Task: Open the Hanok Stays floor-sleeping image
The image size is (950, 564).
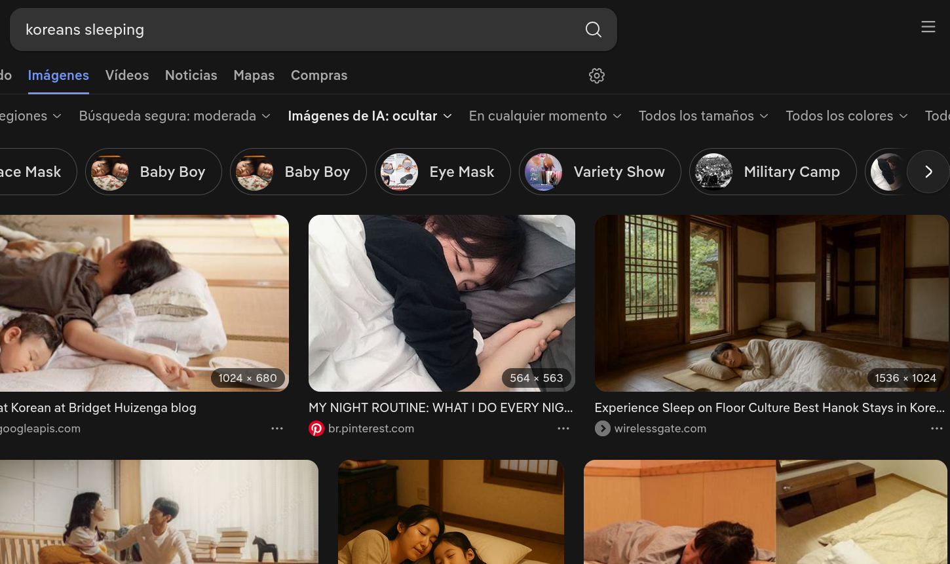Action: pyautogui.click(x=772, y=303)
